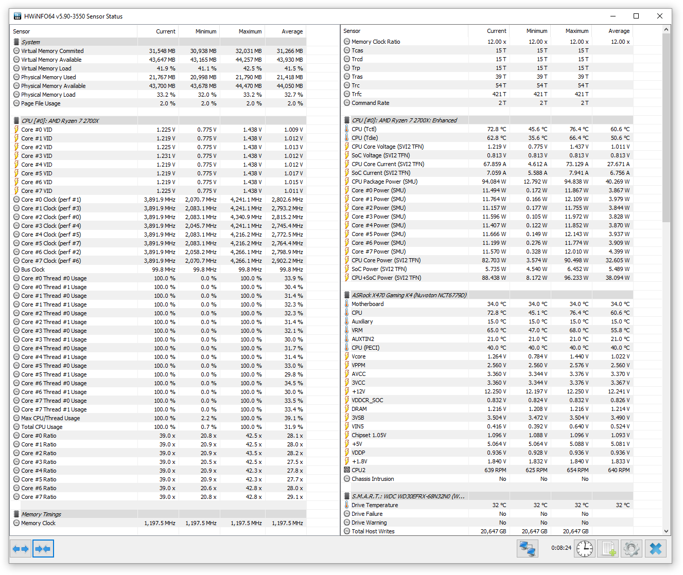Image resolution: width=683 pixels, height=575 pixels.
Task: Select the VDDCR_SOC voltage row
Action: (487, 400)
